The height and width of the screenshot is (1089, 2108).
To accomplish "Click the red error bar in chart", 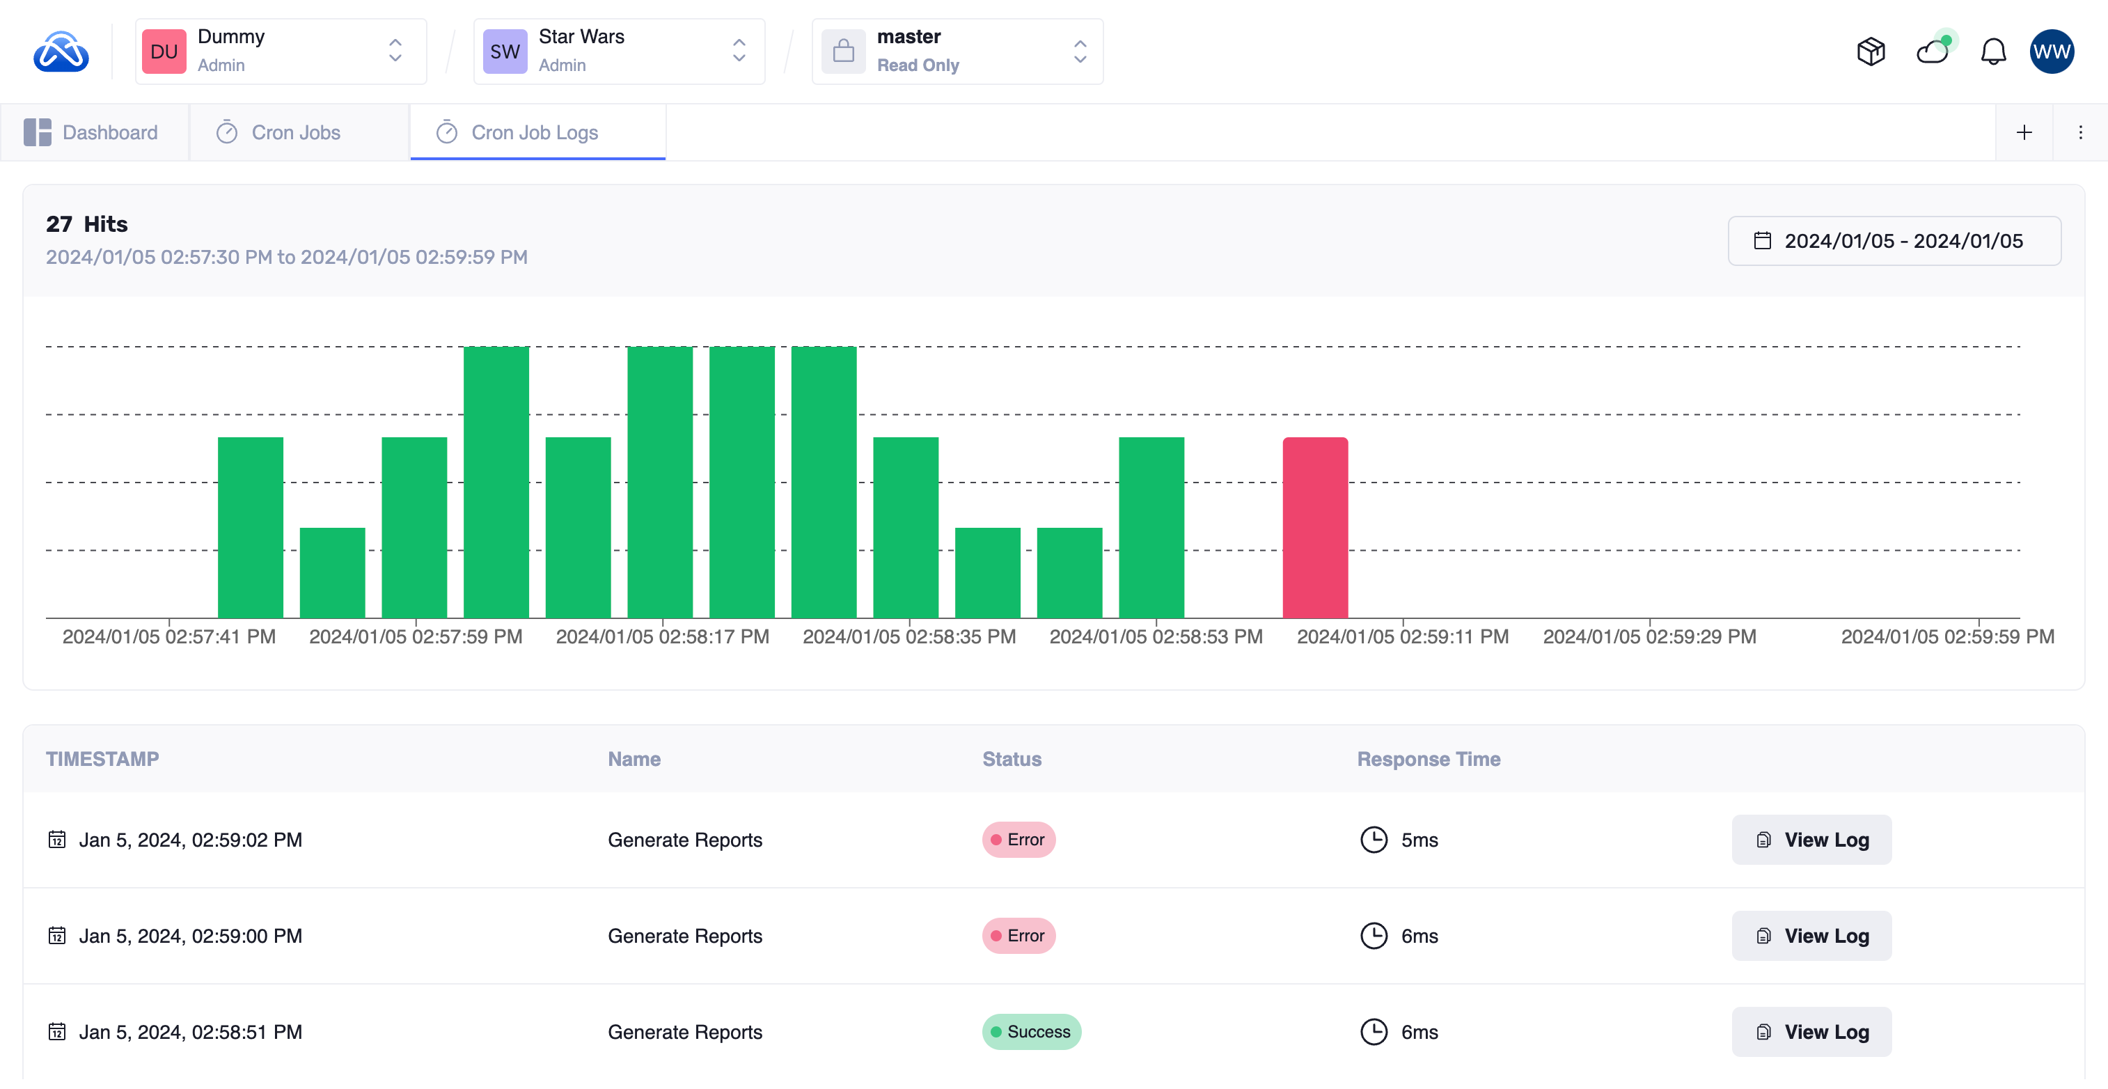I will pyautogui.click(x=1315, y=528).
